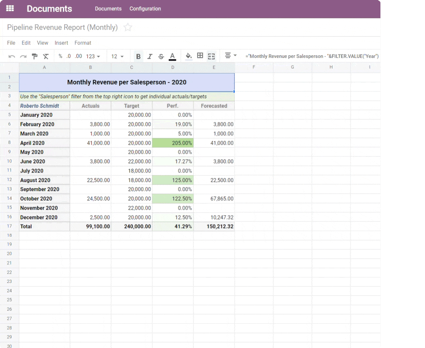Open the apps grid menu icon
This screenshot has height=348, width=425.
[10, 8]
